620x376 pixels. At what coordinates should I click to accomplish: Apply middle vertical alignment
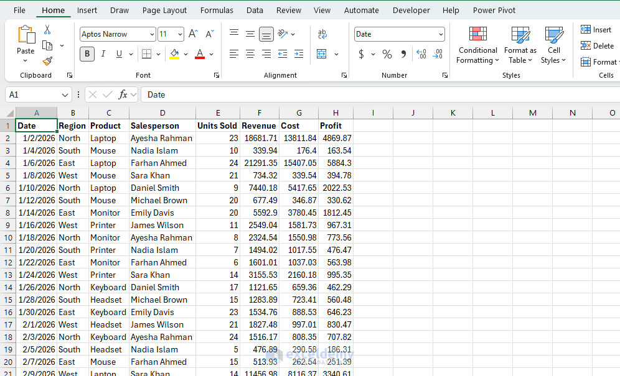tap(250, 34)
